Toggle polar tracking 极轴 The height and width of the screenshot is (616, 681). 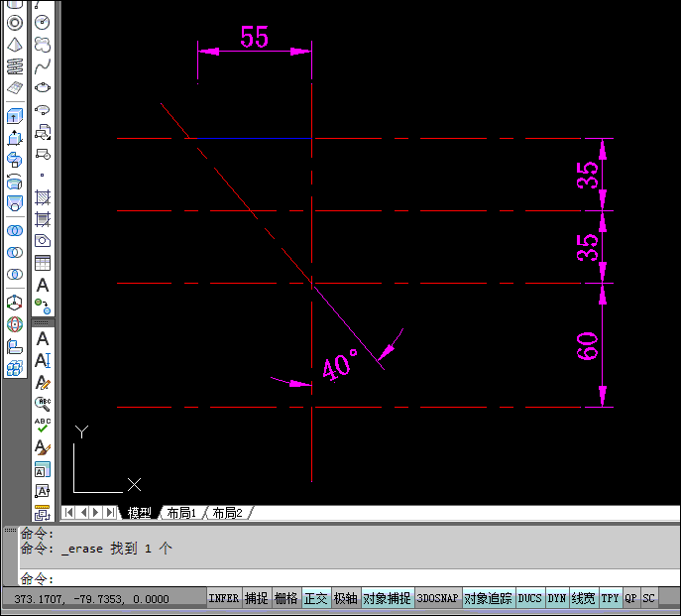point(346,598)
